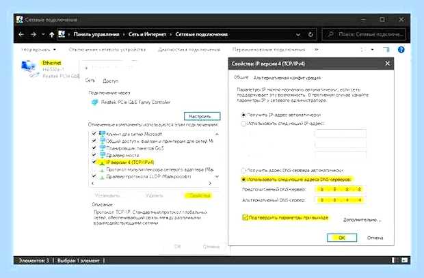Click the Realtek PCIe GbE adapter icon
This screenshot has width=424, height=278.
pos(94,102)
